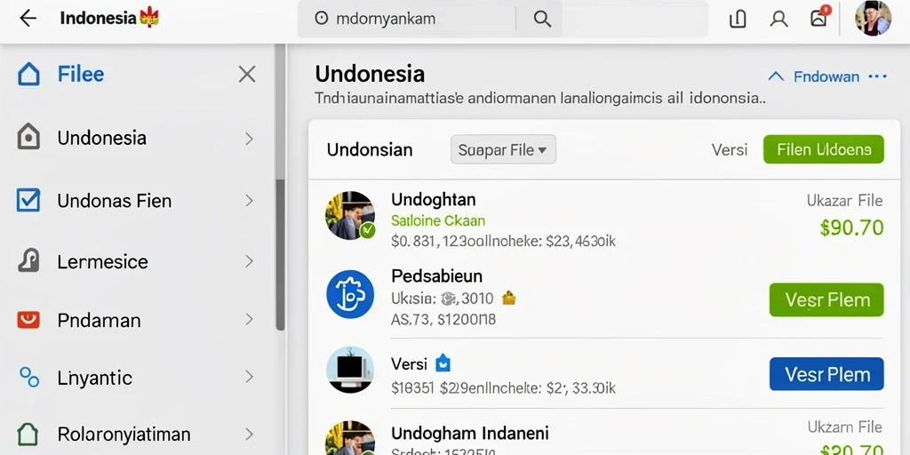Click the Indonesia top bar title
Viewport: 910px width, 455px height.
[98, 18]
